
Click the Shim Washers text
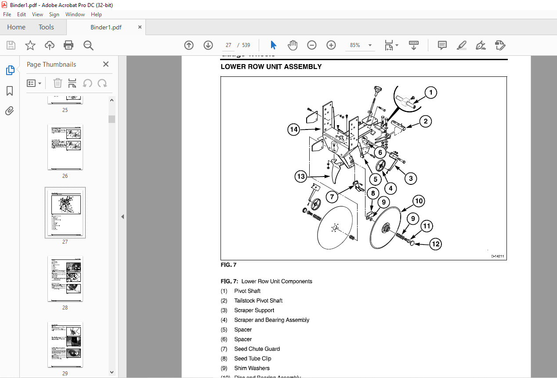252,368
